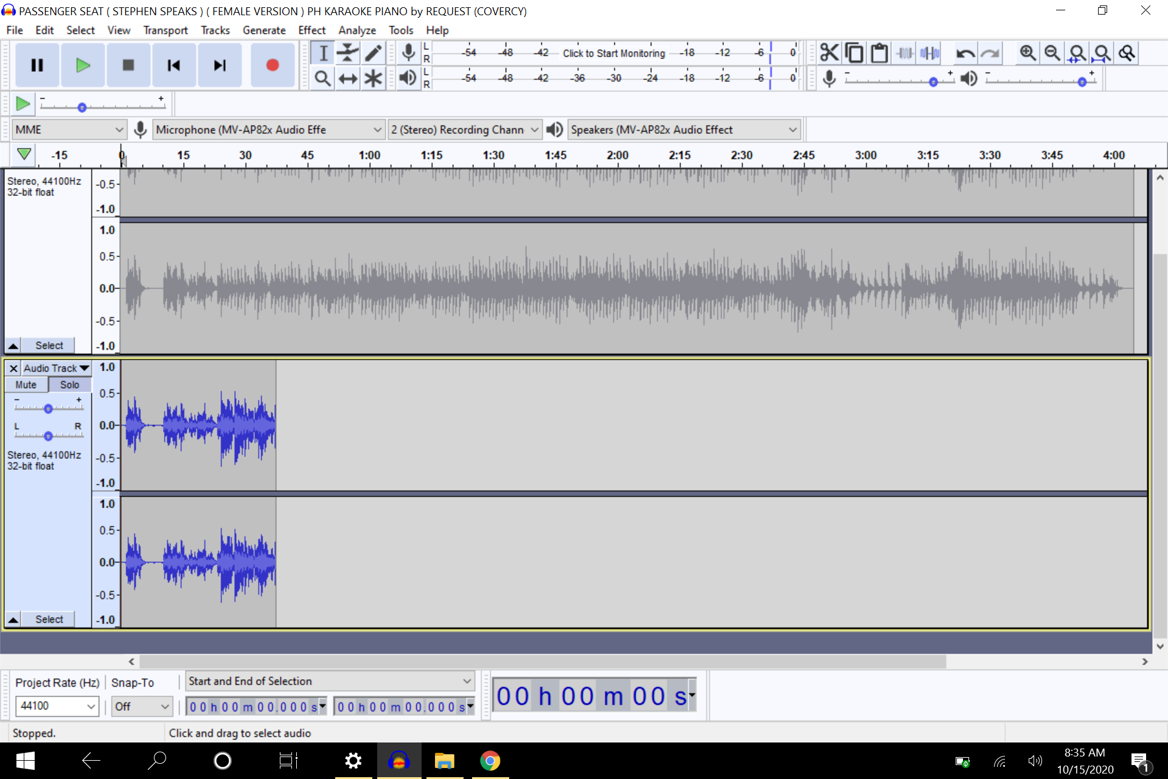Open the Transport menu
The width and height of the screenshot is (1168, 779).
pos(165,30)
